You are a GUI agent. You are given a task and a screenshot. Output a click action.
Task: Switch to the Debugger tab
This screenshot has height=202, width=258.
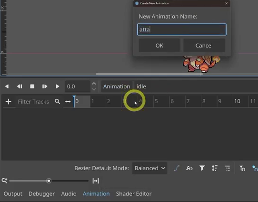(41, 194)
